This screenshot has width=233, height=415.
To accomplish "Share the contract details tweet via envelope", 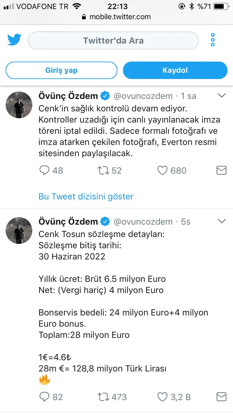I will 221,397.
